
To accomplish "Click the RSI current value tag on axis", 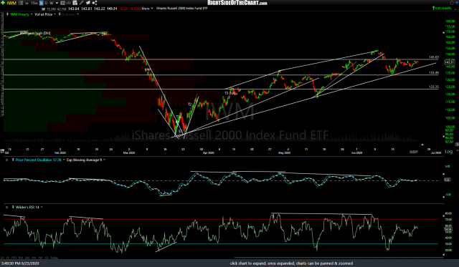I will [x=448, y=229].
